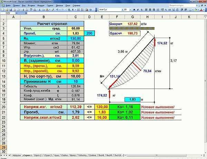The image size is (207, 159).
Task: Click the Print Preview icon
Action: [27, 10]
